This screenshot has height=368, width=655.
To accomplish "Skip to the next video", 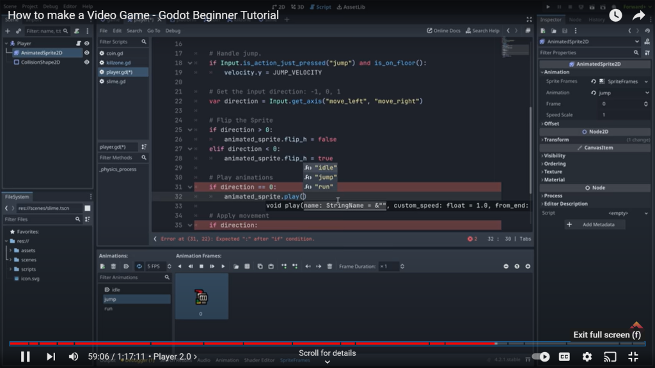I will 51,356.
